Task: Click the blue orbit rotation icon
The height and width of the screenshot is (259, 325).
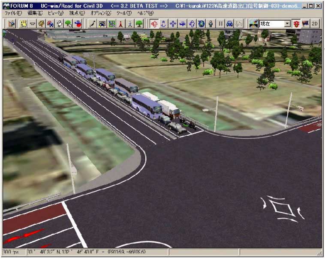Action: coord(192,24)
